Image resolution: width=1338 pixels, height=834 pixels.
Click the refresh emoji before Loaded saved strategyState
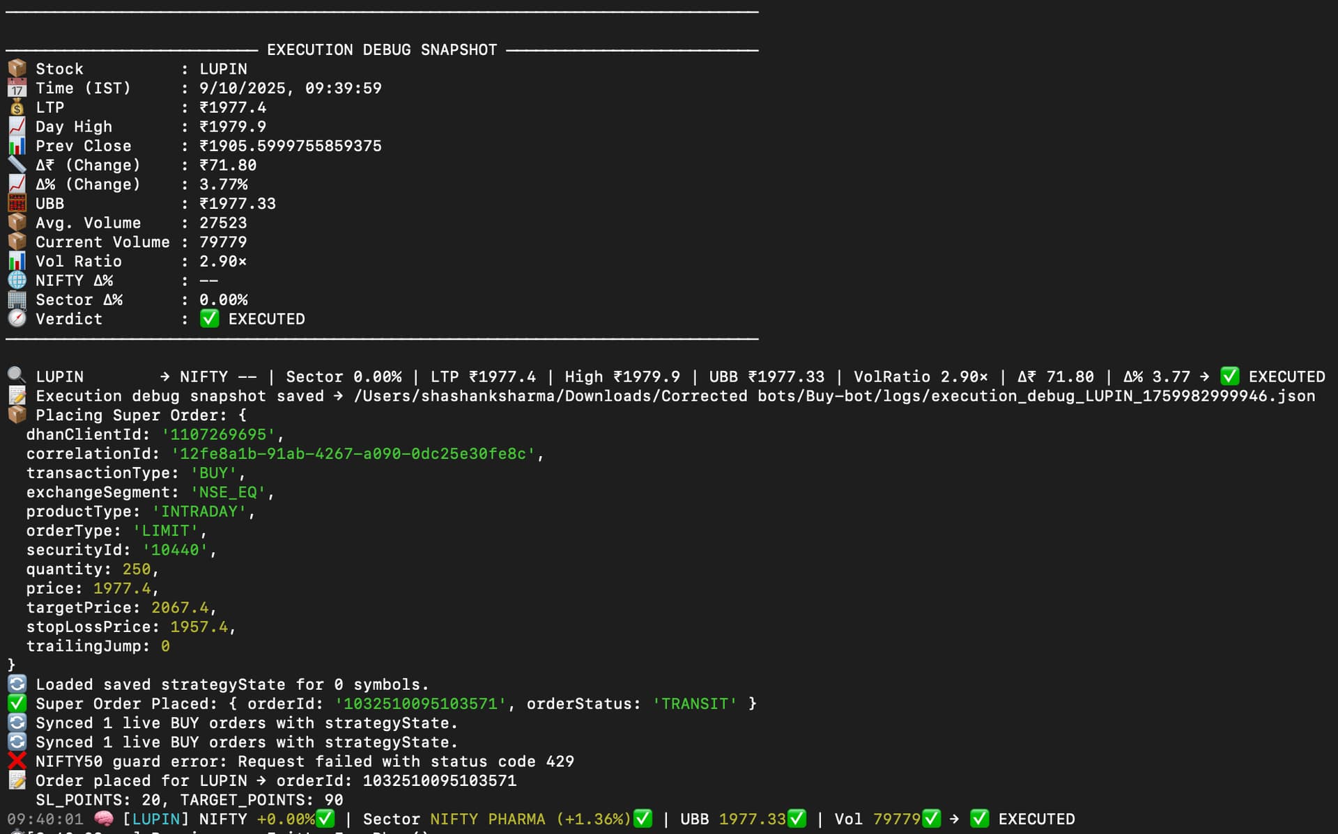click(x=17, y=684)
